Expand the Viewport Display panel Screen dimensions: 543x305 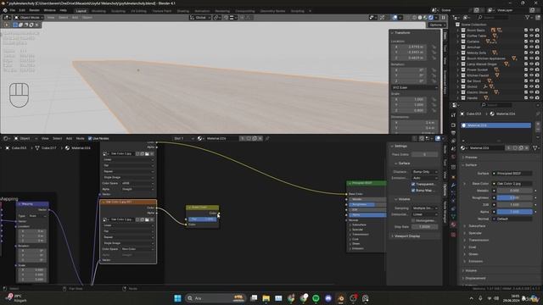407,236
